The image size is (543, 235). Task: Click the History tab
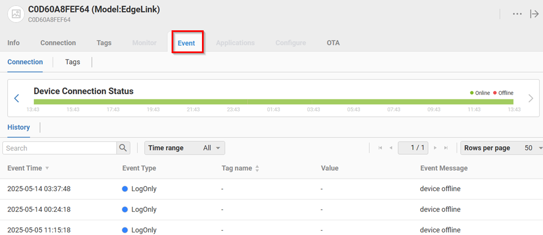pos(18,127)
